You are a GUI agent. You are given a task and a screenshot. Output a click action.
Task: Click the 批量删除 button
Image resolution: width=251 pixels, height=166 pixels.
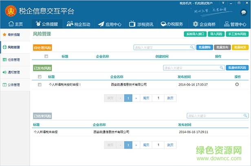pyautogui.click(x=205, y=47)
